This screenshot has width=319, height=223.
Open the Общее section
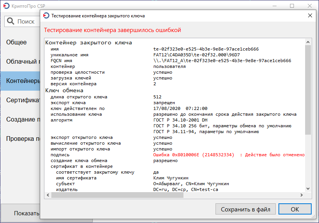17,42
